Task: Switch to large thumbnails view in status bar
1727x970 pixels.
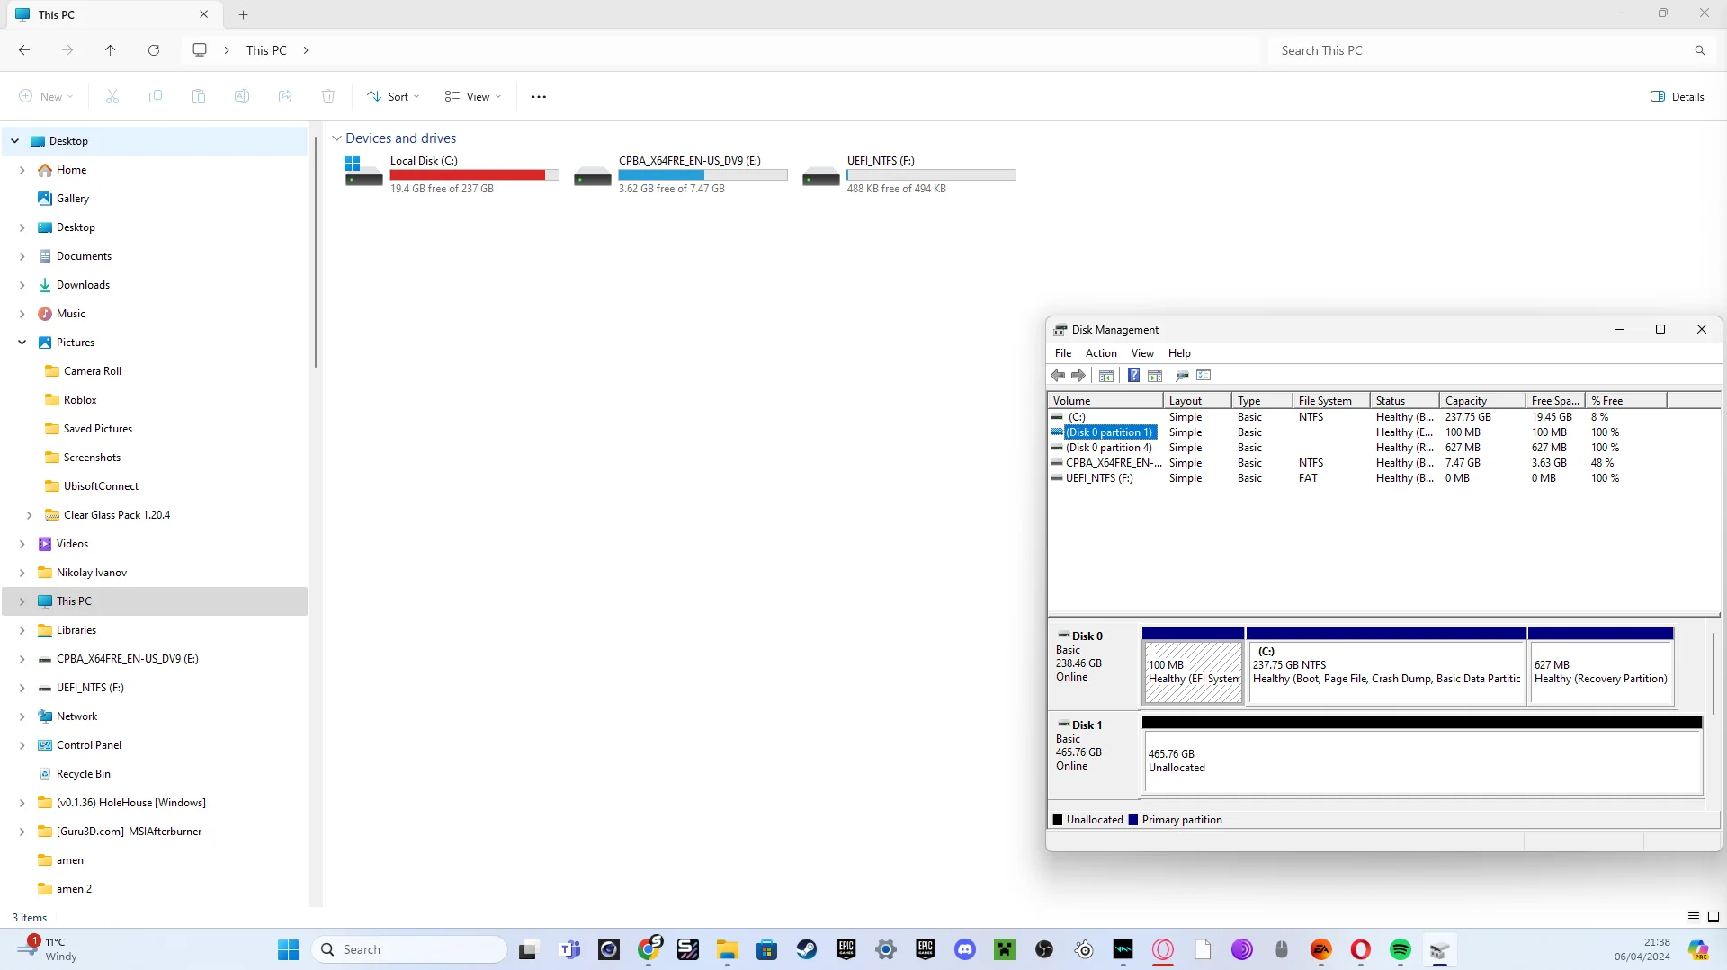Action: click(1714, 917)
